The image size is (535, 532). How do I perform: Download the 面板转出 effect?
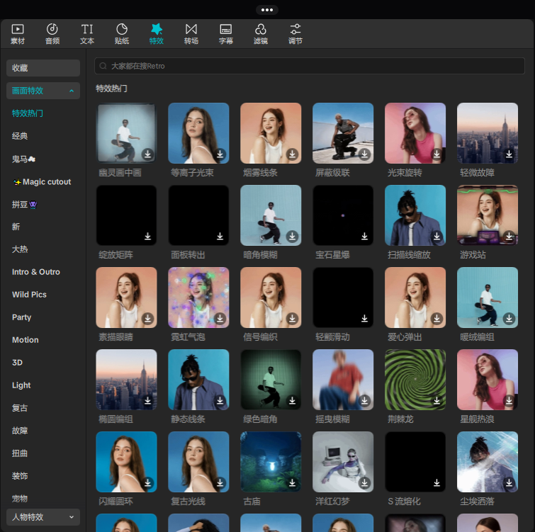click(220, 237)
